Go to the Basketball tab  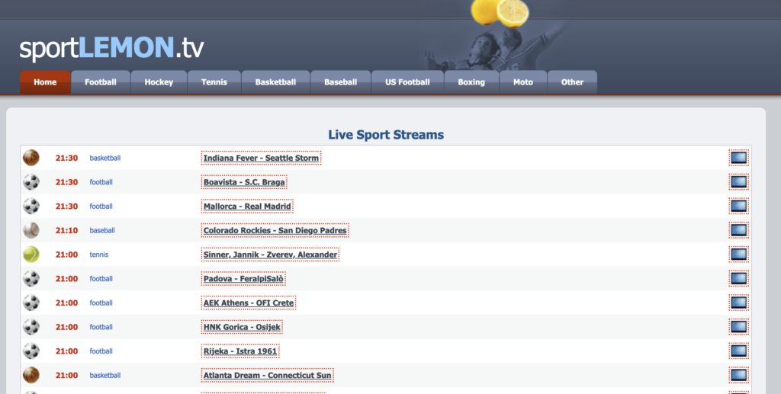tap(275, 82)
